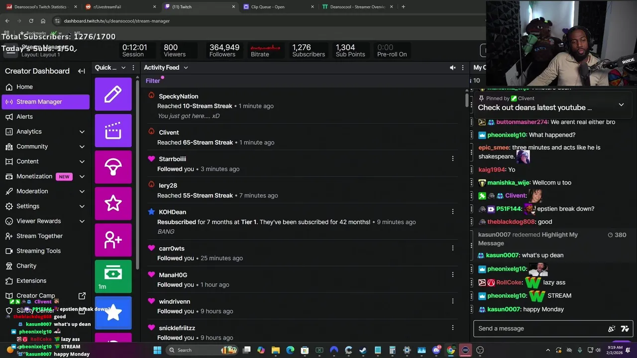Open the parachute raid quick action
The width and height of the screenshot is (637, 358).
click(113, 167)
